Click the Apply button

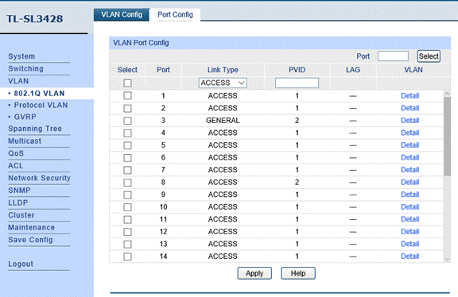[x=254, y=273]
